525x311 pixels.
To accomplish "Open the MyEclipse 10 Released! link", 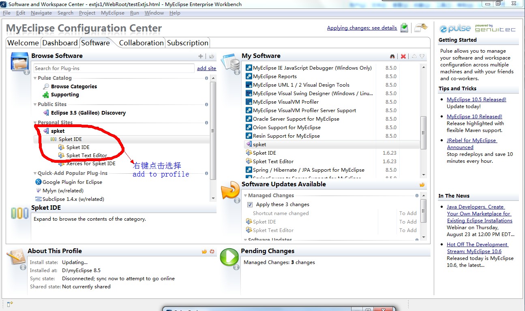I will [474, 117].
